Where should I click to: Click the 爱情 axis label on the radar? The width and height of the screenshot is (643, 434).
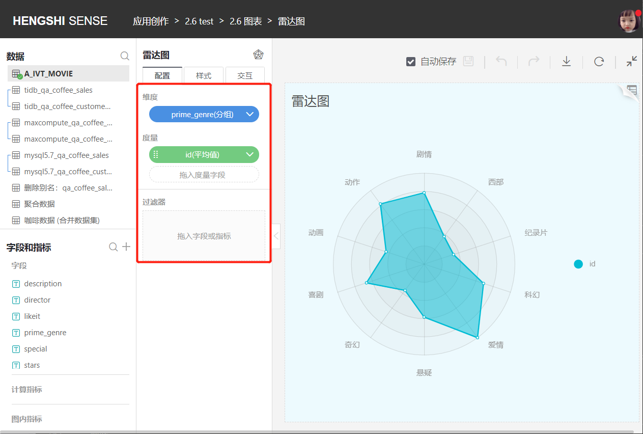point(496,345)
